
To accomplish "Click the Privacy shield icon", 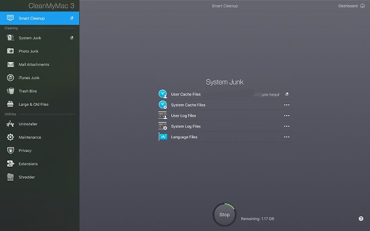I will (10, 150).
